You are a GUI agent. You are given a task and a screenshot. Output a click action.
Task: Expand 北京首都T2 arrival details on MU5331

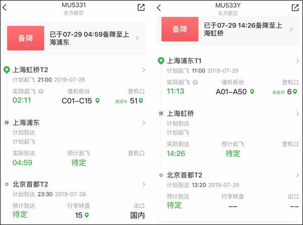(x=142, y=185)
